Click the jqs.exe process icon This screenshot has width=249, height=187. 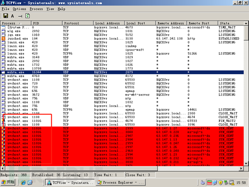click(x=3, y=35)
